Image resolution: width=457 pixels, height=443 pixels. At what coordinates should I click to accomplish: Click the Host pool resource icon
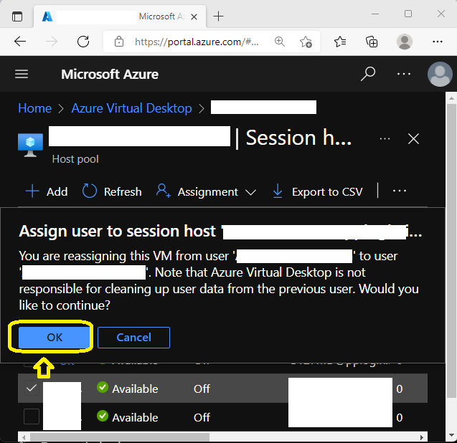(x=30, y=145)
